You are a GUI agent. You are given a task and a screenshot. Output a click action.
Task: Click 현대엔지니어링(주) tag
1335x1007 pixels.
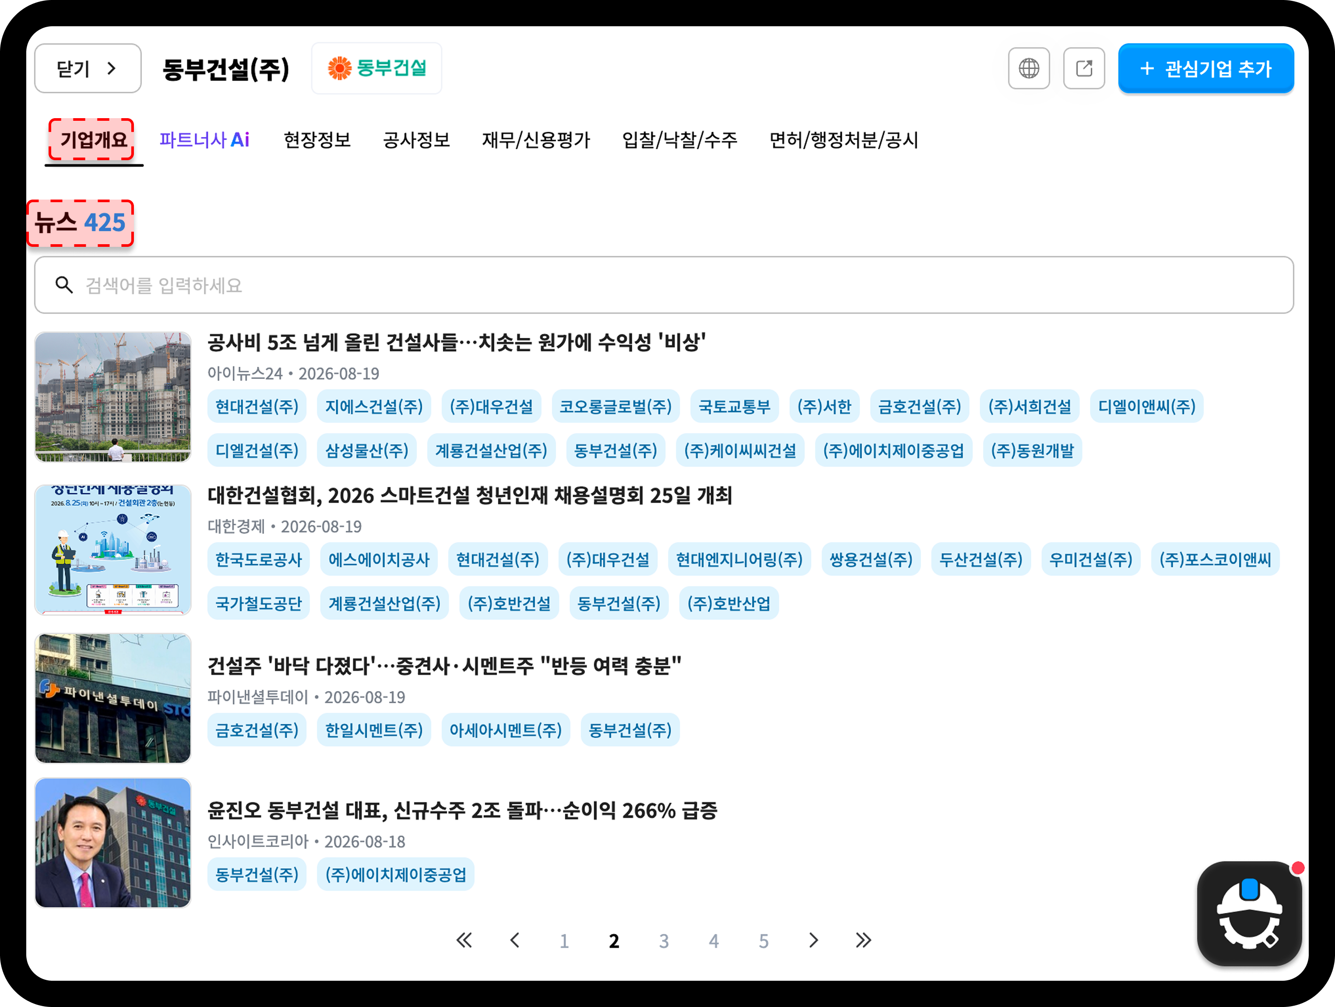click(x=739, y=559)
